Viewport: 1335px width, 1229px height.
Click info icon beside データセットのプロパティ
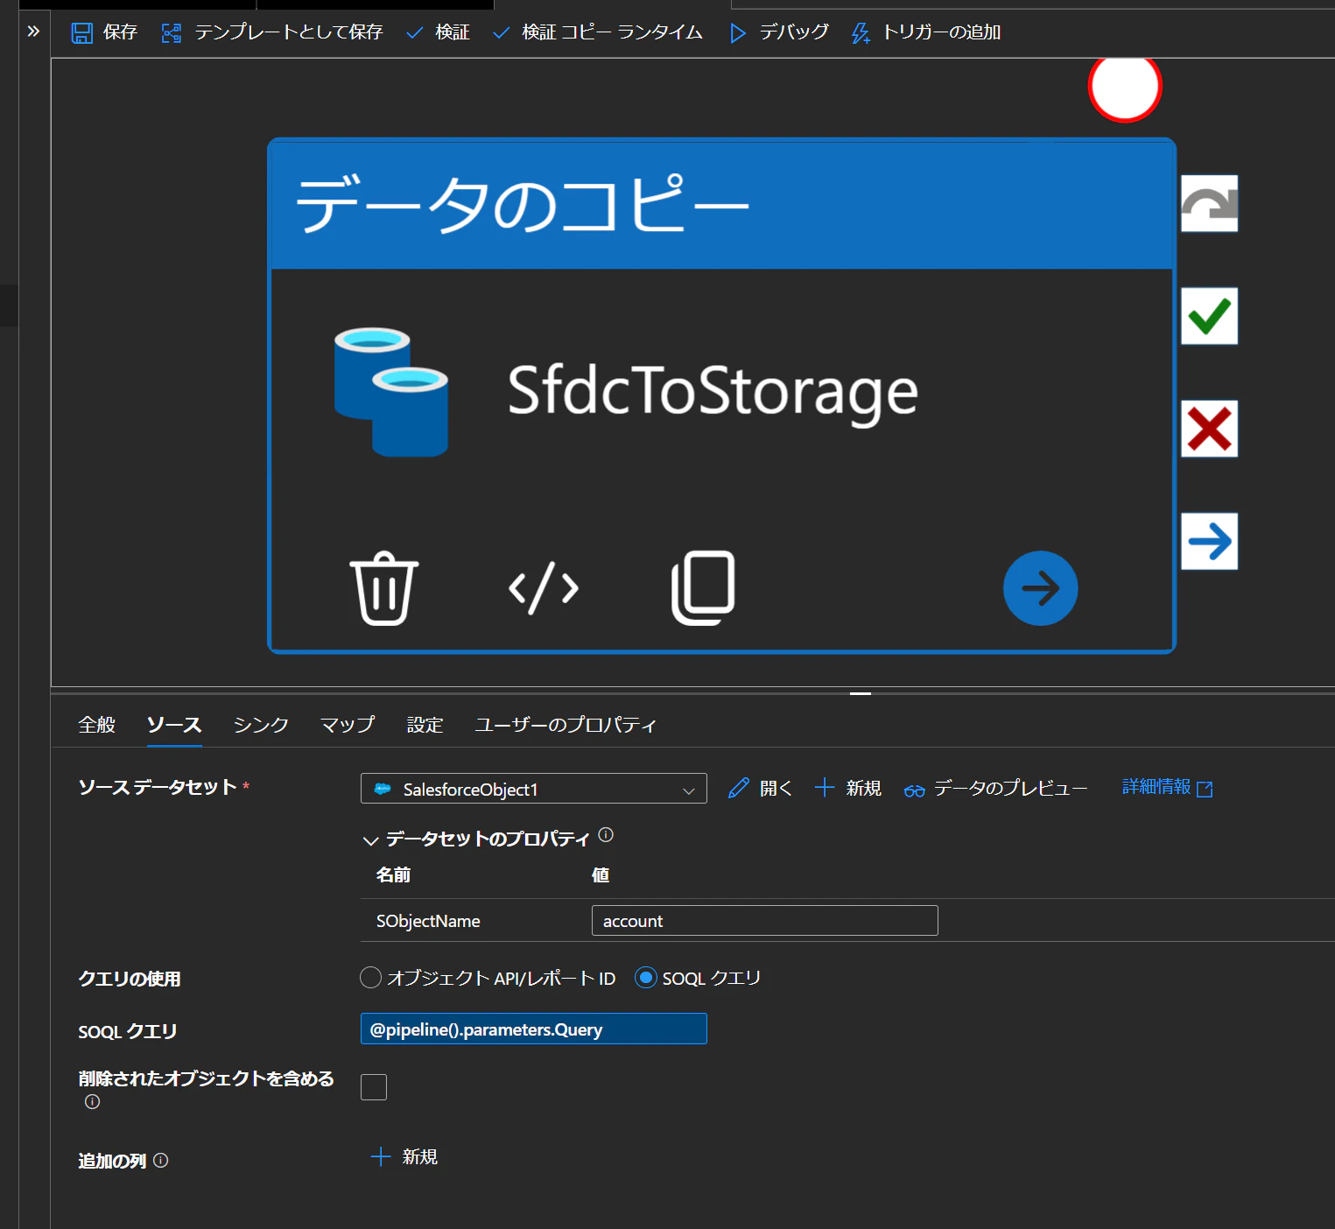point(606,835)
